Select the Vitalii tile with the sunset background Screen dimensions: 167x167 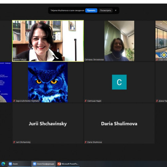pos(161,41)
